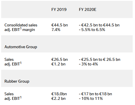The width and height of the screenshot is (135, 105).
Task: Click the Sales label under Rubber Group
Action: (x=9, y=94)
